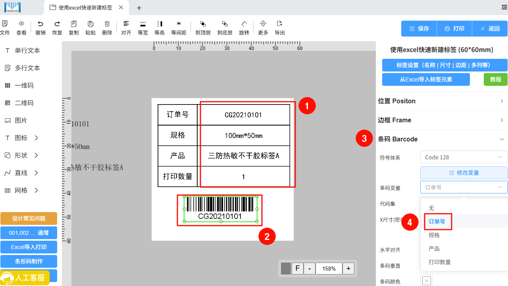The height and width of the screenshot is (286, 508).
Task: Open the green 教程 tutorial button
Action: pos(496,79)
